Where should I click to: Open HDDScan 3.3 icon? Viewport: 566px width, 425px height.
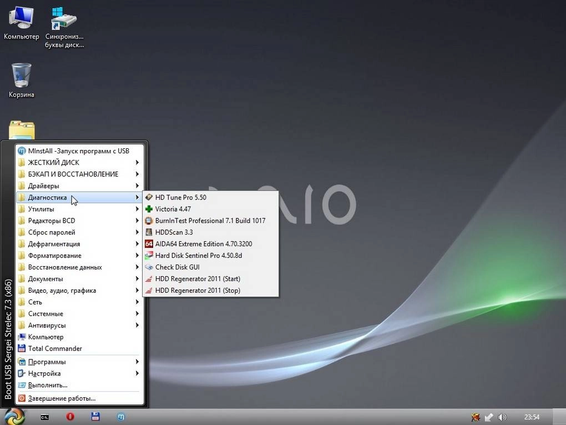[x=149, y=232]
